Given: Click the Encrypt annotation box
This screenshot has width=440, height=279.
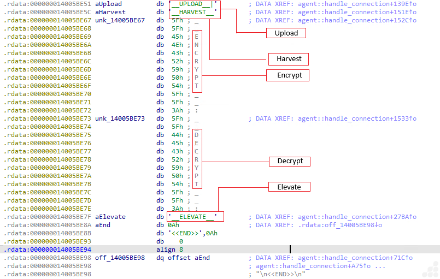Looking at the screenshot, I should click(x=288, y=75).
